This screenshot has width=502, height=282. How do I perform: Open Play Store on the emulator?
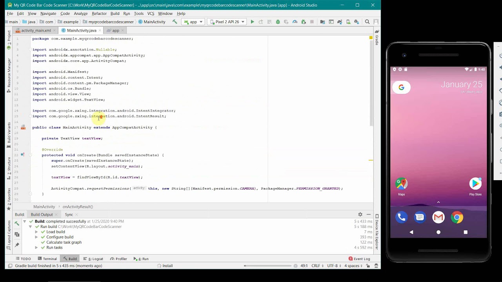pos(475,186)
